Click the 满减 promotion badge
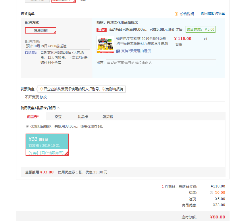The width and height of the screenshot is (231, 221). [101, 30]
